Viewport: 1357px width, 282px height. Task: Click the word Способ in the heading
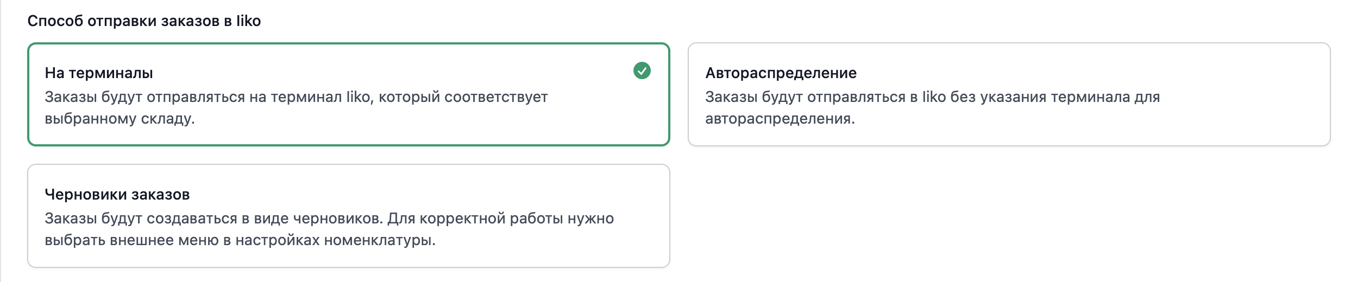coord(55,21)
